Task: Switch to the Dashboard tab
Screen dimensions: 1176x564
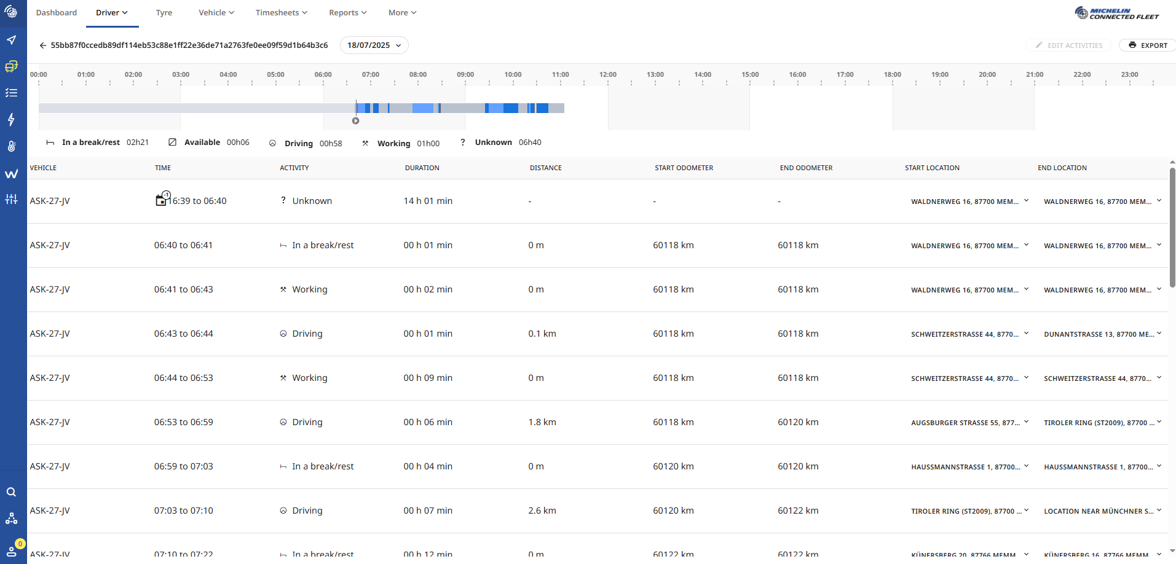Action: point(57,13)
